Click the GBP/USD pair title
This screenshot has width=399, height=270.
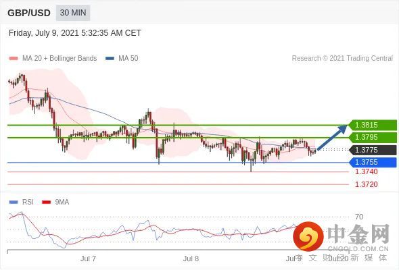(29, 13)
